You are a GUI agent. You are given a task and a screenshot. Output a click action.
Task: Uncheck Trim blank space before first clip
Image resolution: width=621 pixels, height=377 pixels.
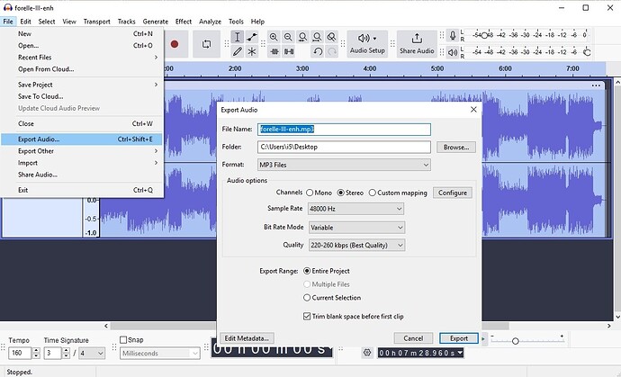click(307, 316)
